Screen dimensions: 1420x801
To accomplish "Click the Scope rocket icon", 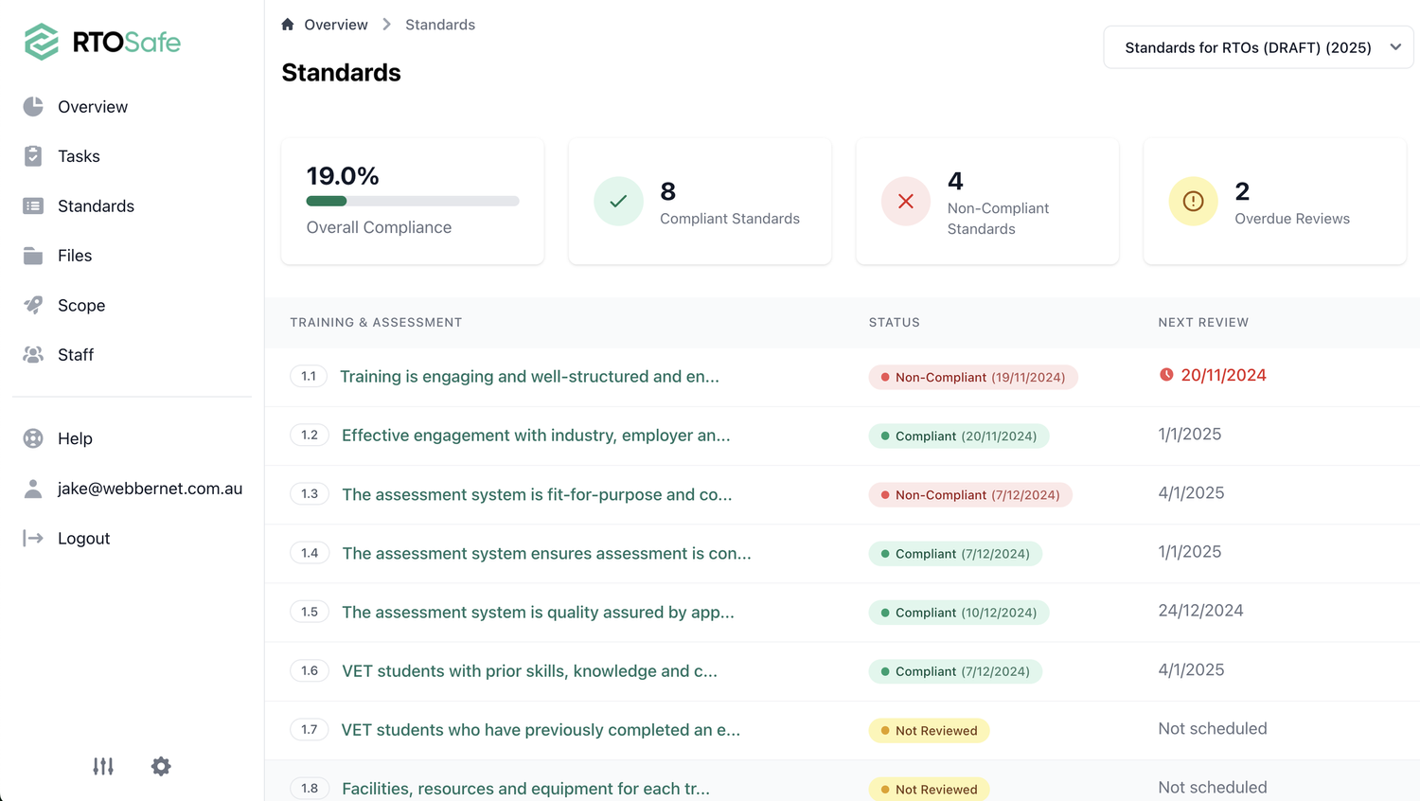I will (33, 305).
